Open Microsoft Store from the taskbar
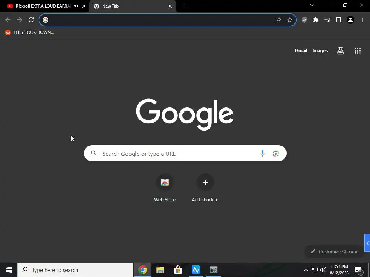 point(178,270)
